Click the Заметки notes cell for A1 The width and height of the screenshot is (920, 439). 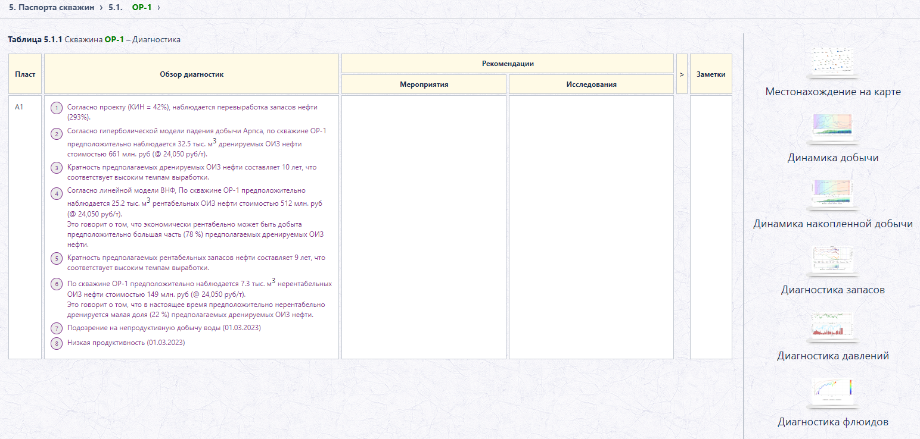(x=711, y=227)
